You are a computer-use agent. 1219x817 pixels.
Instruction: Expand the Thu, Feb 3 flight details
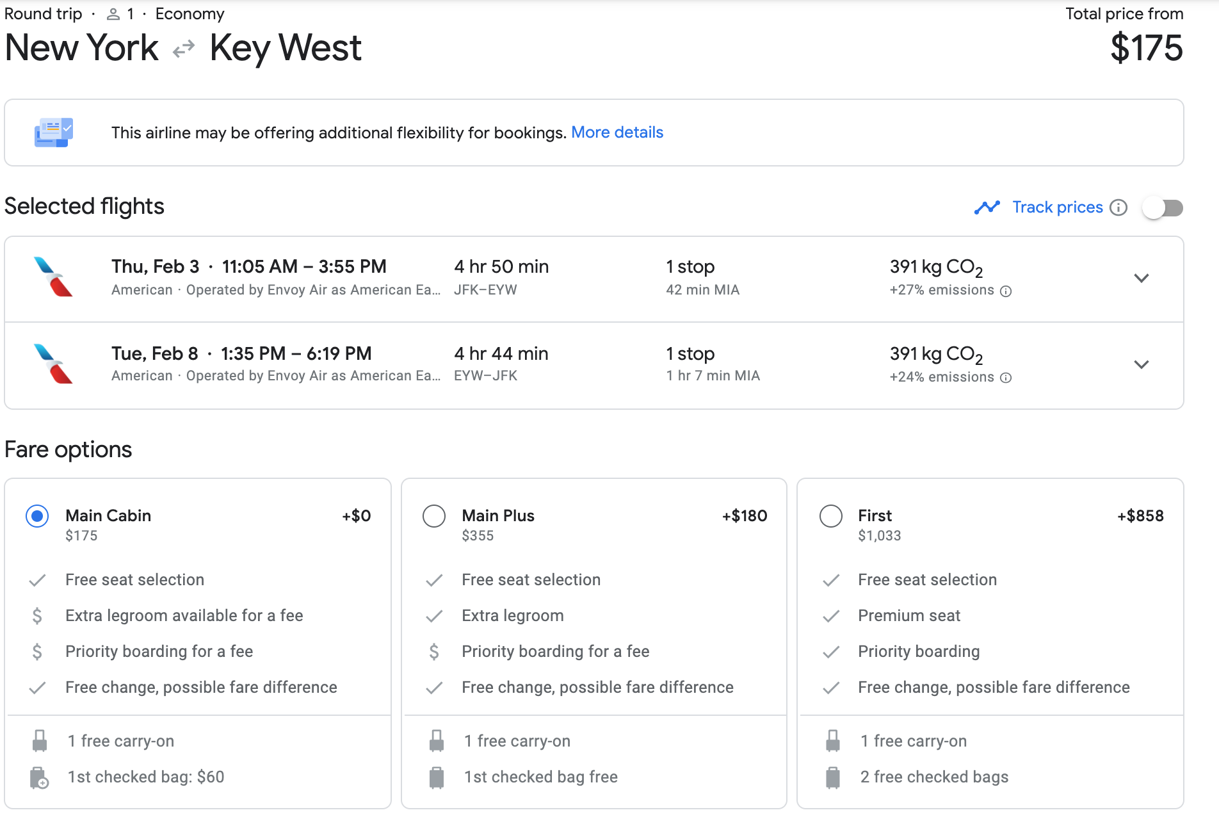point(1141,278)
